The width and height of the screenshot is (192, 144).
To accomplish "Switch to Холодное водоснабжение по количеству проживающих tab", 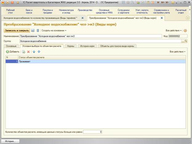I will point(40,18).
